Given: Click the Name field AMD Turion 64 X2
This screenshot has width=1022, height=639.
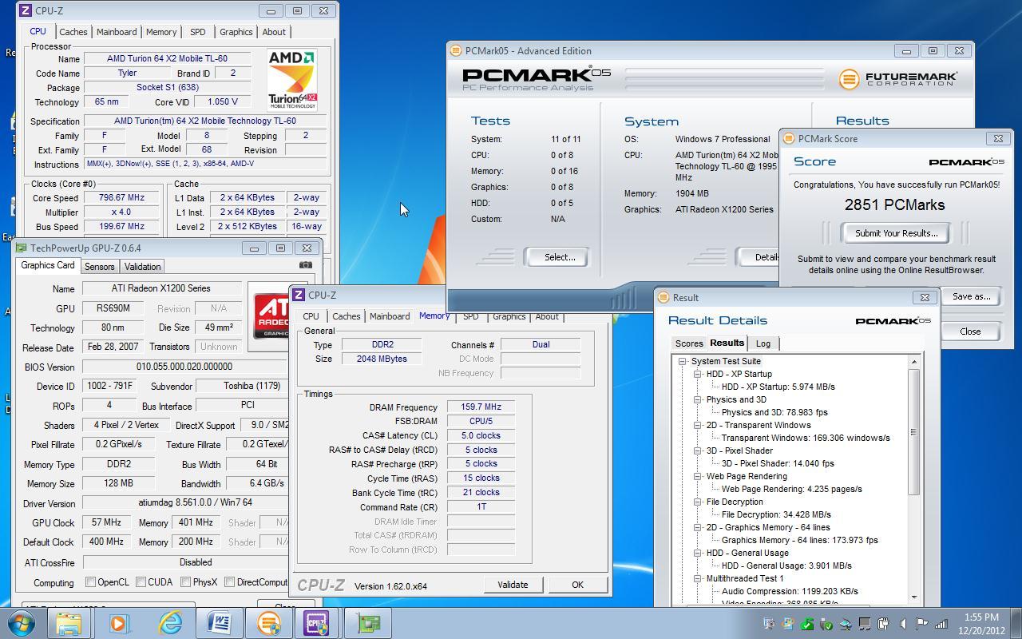Looking at the screenshot, I should [x=167, y=59].
